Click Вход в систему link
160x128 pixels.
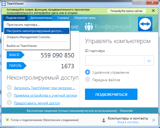pyautogui.click(x=128, y=122)
